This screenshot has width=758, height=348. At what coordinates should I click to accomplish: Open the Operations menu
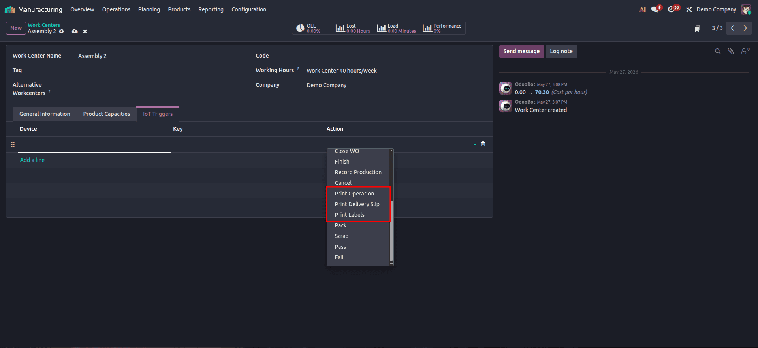point(116,9)
